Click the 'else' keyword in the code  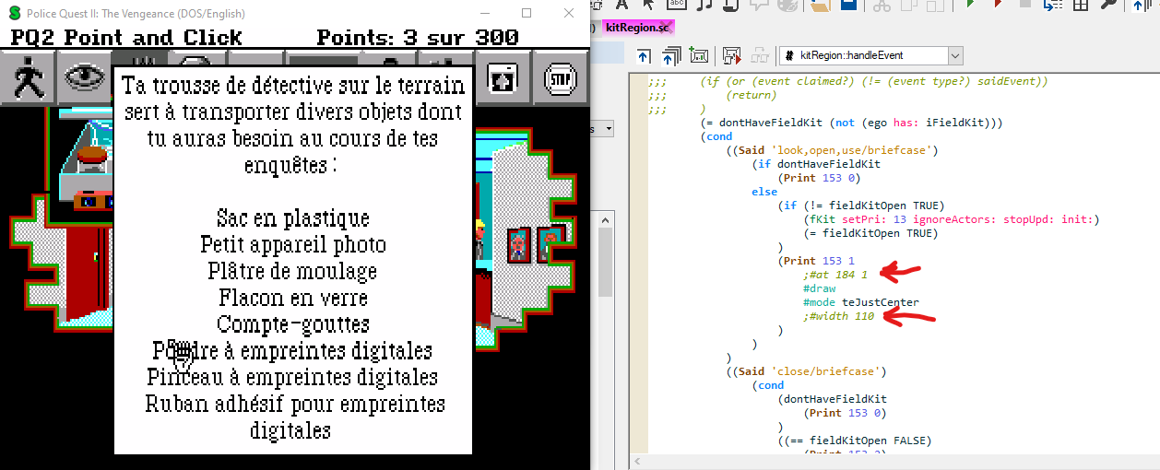764,192
